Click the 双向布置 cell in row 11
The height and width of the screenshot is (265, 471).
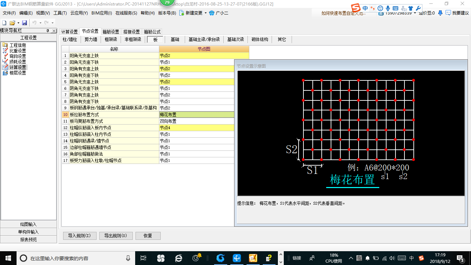coord(197,121)
